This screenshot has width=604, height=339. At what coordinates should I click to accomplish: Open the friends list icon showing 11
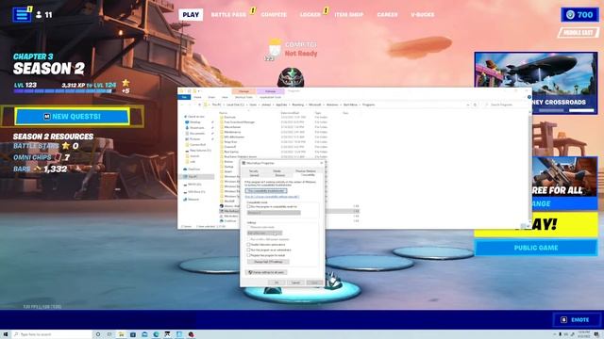pyautogui.click(x=44, y=15)
